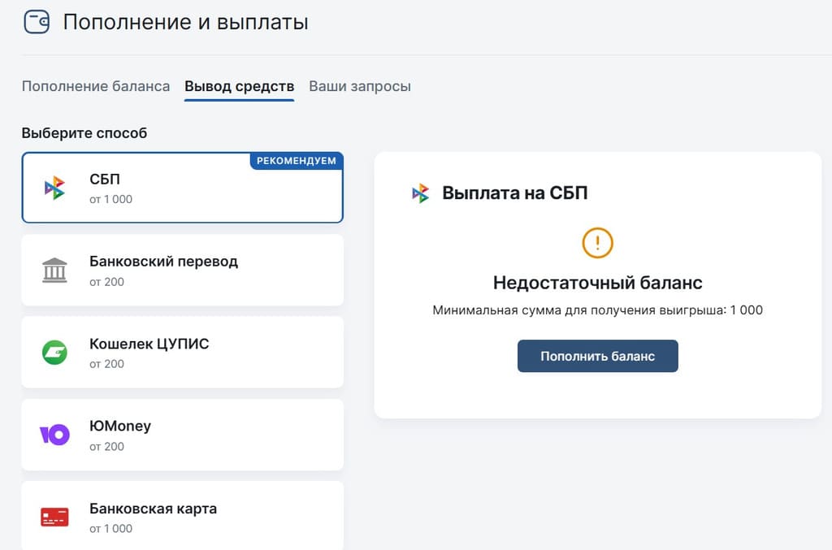Viewport: 832px width, 550px height.
Task: Click the red bank card icon
Action: pyautogui.click(x=54, y=518)
